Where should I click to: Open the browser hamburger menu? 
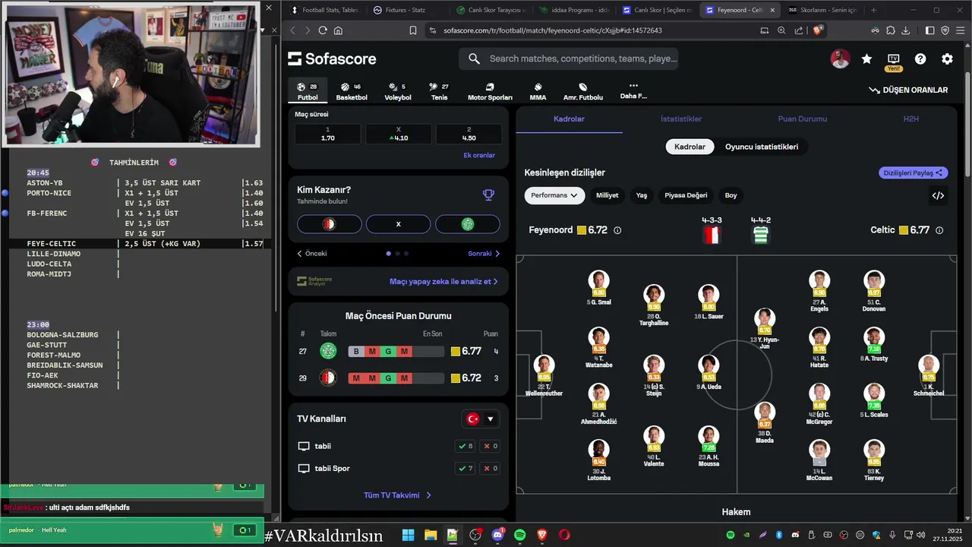pyautogui.click(x=961, y=30)
